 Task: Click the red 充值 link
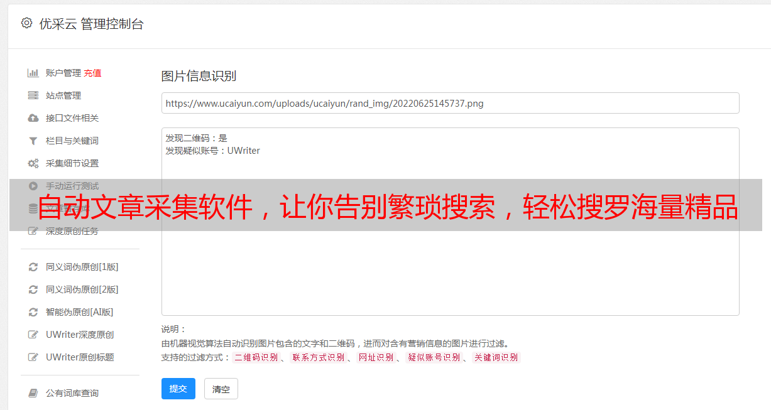point(92,73)
